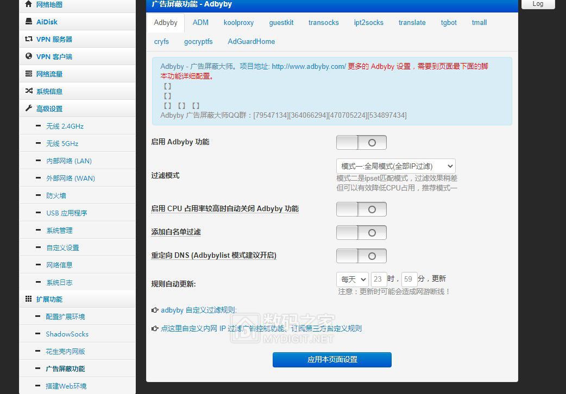Open 网络流量 menu item

coord(77,74)
